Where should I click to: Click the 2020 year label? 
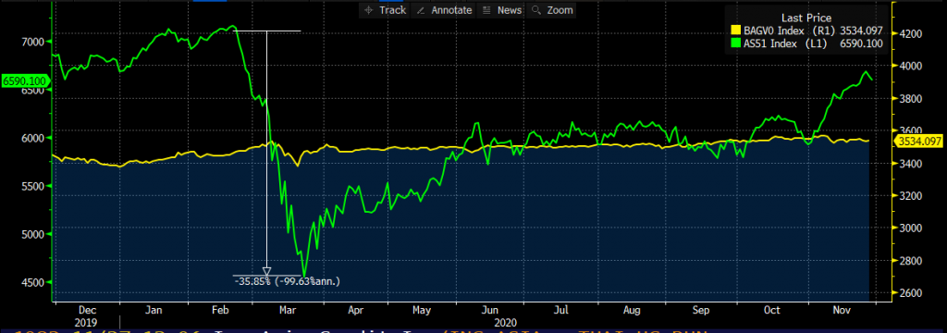(506, 323)
